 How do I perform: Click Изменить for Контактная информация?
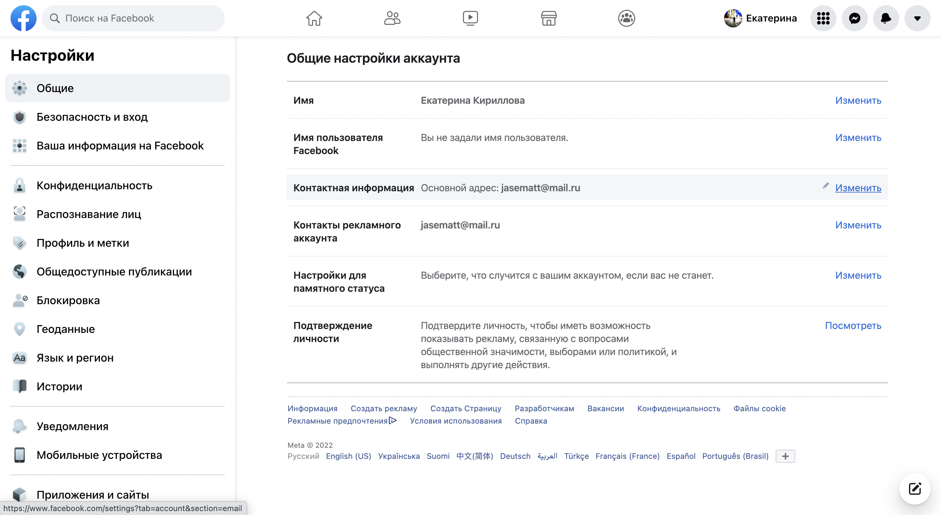tap(858, 188)
